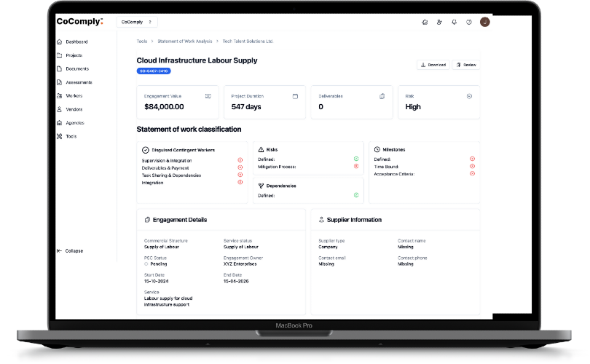The height and width of the screenshot is (364, 590).
Task: Click the Vendors person icon
Action: 60,109
